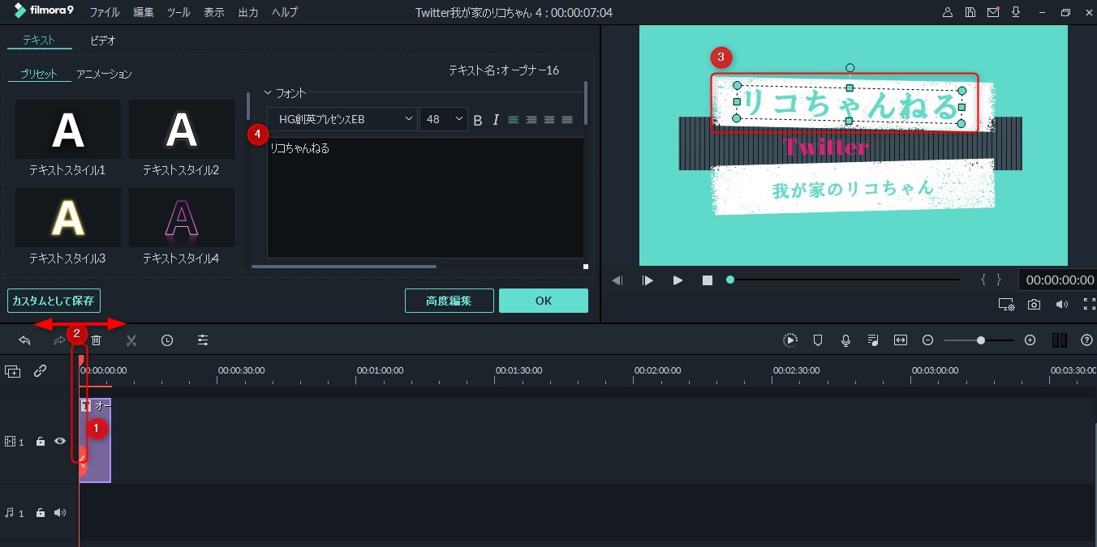Switch to the アニメーション tab
Viewport: 1097px width, 547px height.
click(x=104, y=74)
